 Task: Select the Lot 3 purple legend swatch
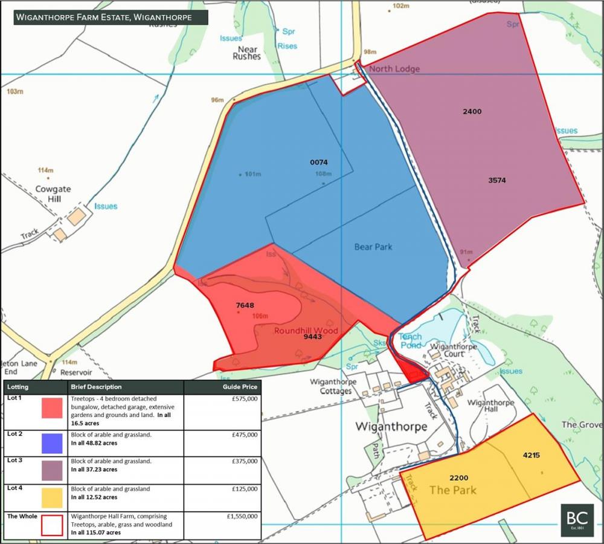click(x=52, y=470)
